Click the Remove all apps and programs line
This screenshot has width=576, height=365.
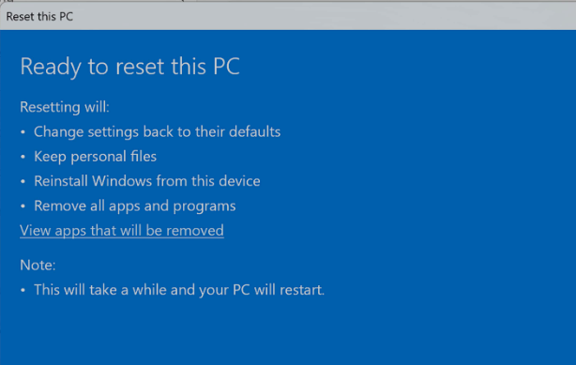pyautogui.click(x=135, y=205)
